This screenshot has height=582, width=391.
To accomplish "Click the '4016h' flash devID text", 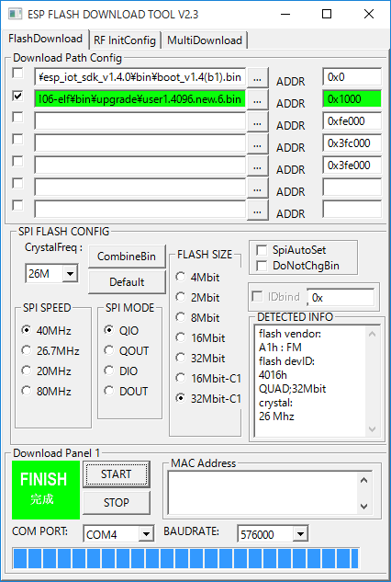I will (x=273, y=375).
